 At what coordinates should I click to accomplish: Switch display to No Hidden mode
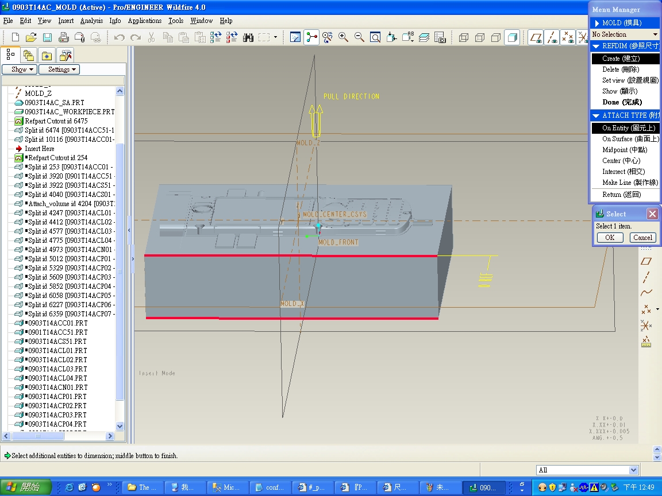tap(496, 37)
